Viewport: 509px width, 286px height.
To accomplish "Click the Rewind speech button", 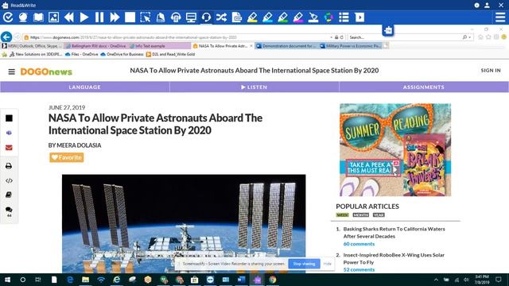I will coord(69,17).
